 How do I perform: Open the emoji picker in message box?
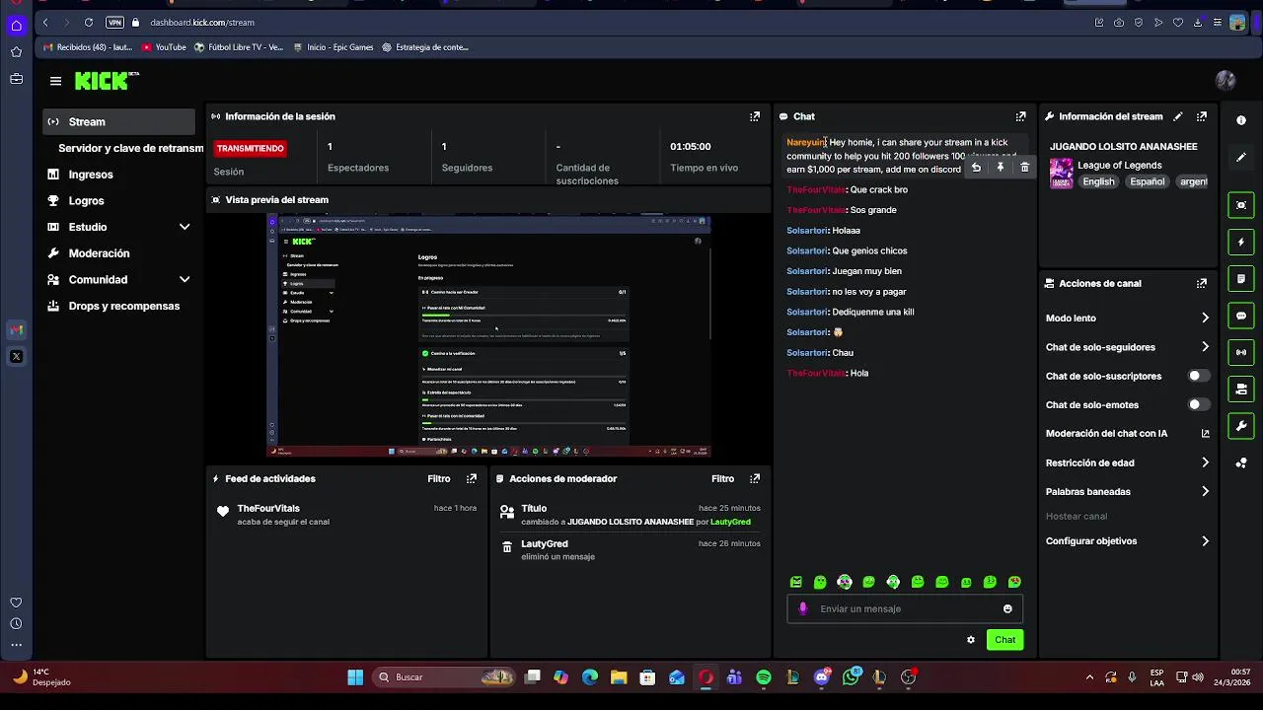point(1007,608)
